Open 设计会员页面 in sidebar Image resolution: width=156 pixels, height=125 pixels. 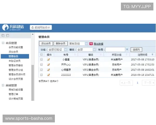(x=16, y=79)
